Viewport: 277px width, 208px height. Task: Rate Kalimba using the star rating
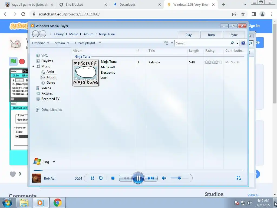(213, 62)
